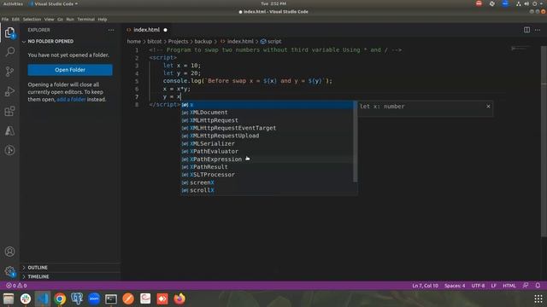Open the Selection menu
The height and width of the screenshot is (307, 547).
(x=32, y=19)
